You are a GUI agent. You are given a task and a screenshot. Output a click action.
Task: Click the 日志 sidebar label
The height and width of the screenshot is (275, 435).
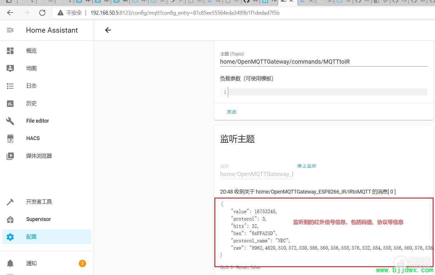coord(32,86)
